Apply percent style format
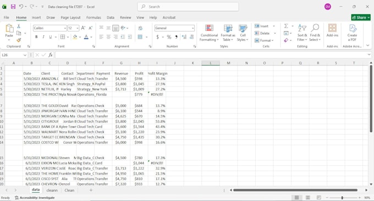The image size is (374, 201). pyautogui.click(x=169, y=37)
